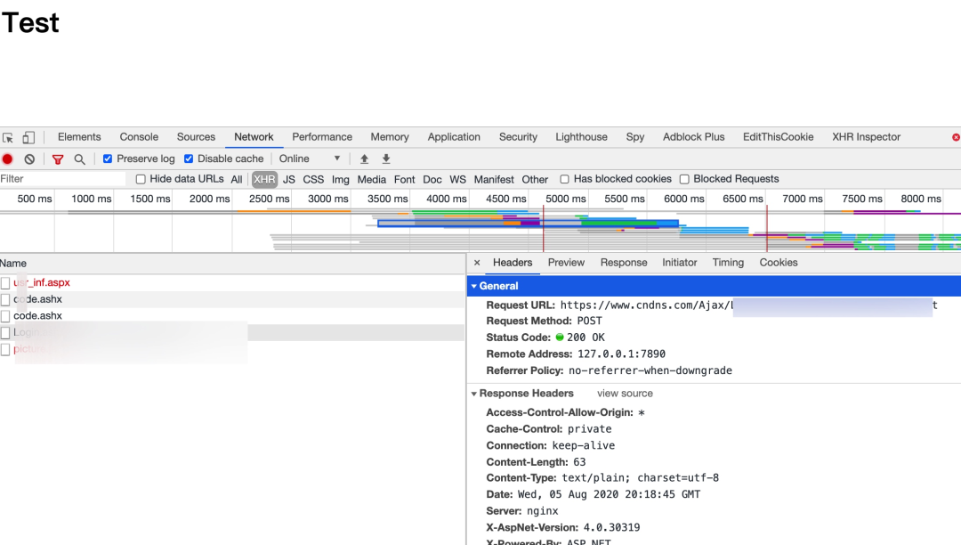Close the request details pane
This screenshot has width=961, height=545.
point(477,263)
